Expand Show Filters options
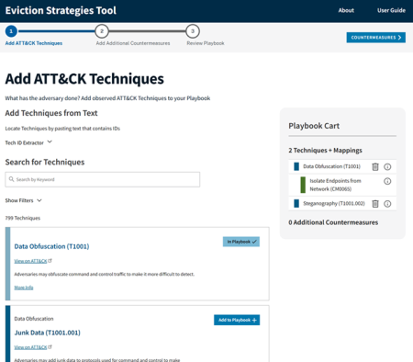Screen dimensions: 413x362 [23, 200]
